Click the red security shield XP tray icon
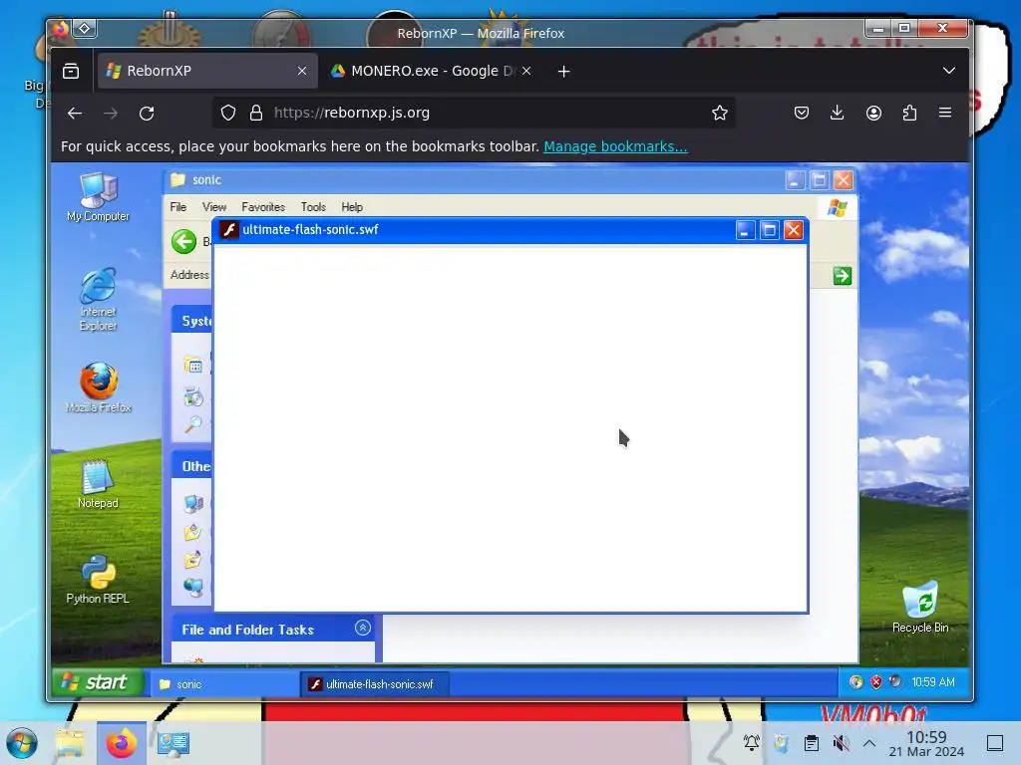This screenshot has width=1021, height=765. (876, 681)
